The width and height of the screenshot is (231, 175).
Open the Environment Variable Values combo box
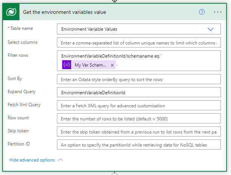coord(139,29)
